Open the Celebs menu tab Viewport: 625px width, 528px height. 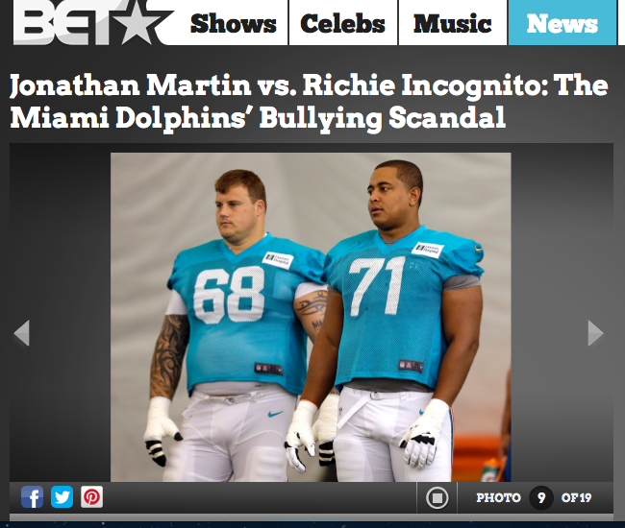343,23
